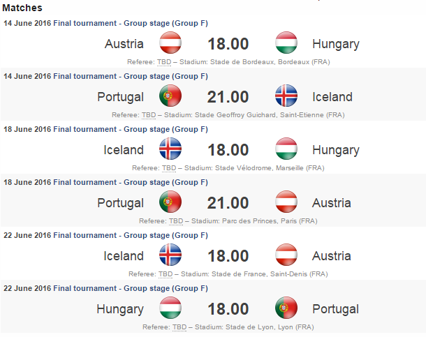
Task: Click Iceland flag in Portugal vs Iceland match
Action: 286,96
